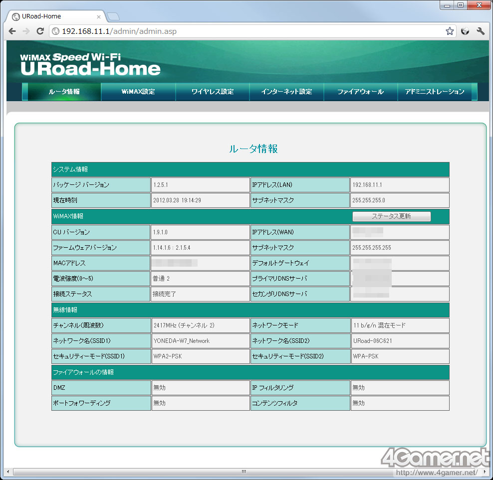Click the channel value 2417MHz (チャンネル 2)
Image resolution: width=493 pixels, height=480 pixels.
[184, 325]
